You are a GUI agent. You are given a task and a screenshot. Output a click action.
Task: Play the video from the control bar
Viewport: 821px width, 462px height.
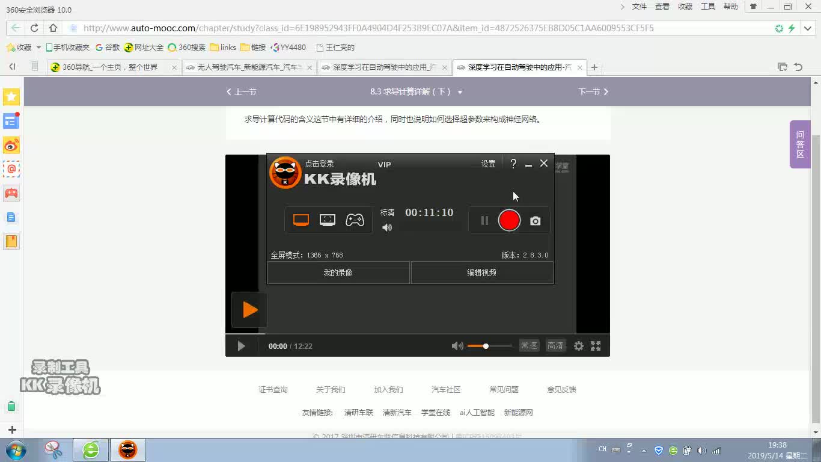(x=241, y=346)
